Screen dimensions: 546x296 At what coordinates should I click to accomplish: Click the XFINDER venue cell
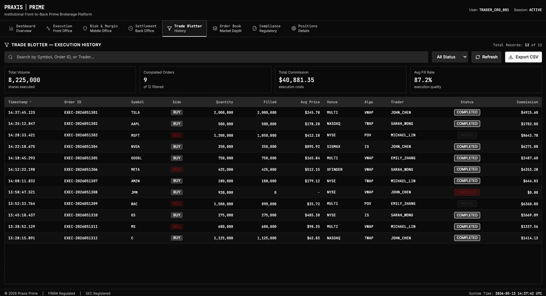335,170
